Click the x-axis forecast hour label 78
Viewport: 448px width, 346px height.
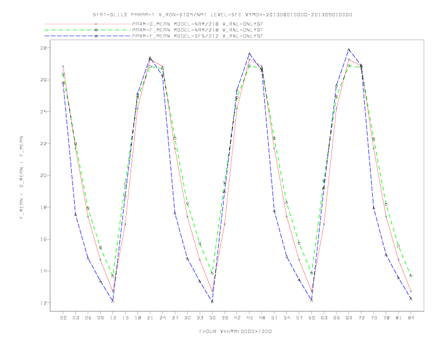386,318
